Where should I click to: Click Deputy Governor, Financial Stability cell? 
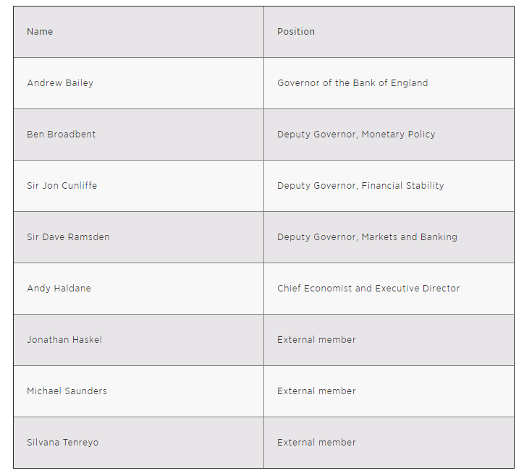pos(360,186)
